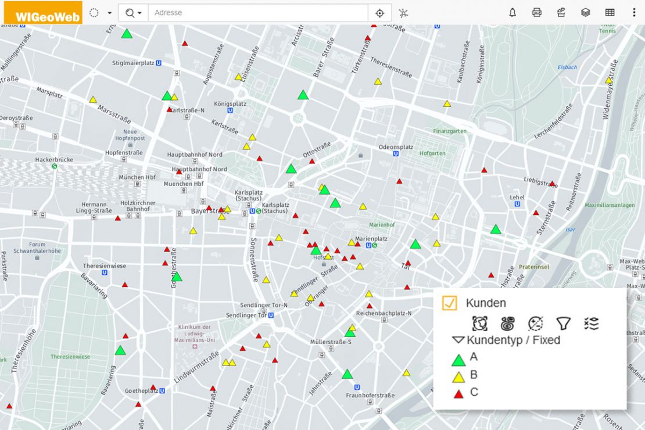Click the U-Bahn icon below Königsplatz label
The height and width of the screenshot is (430, 645).
coord(230,110)
